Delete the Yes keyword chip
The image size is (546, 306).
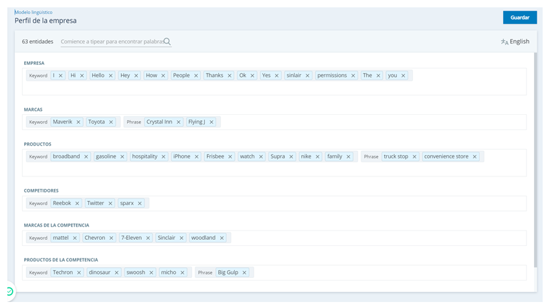point(276,75)
